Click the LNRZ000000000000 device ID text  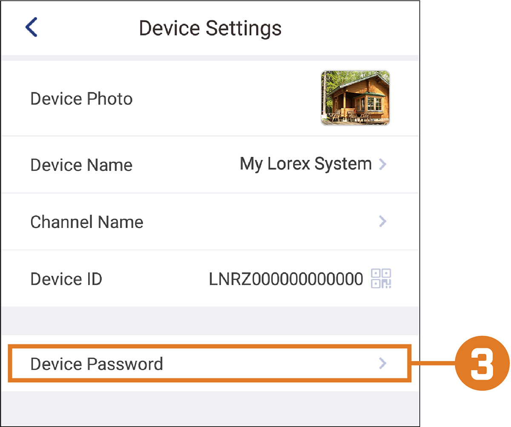tap(286, 279)
